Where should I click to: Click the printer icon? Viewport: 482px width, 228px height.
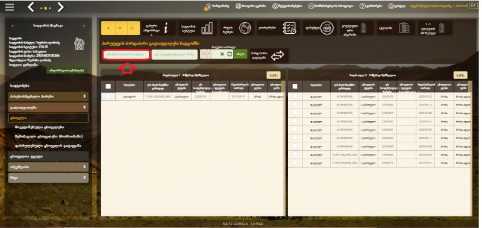(x=327, y=28)
